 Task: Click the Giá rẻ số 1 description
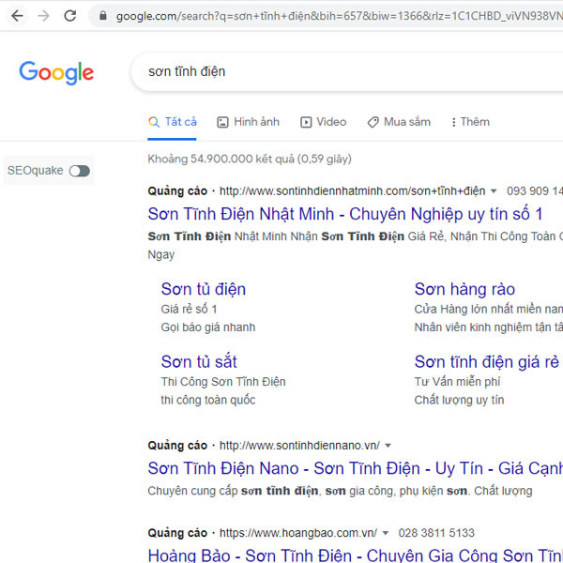pos(189,309)
